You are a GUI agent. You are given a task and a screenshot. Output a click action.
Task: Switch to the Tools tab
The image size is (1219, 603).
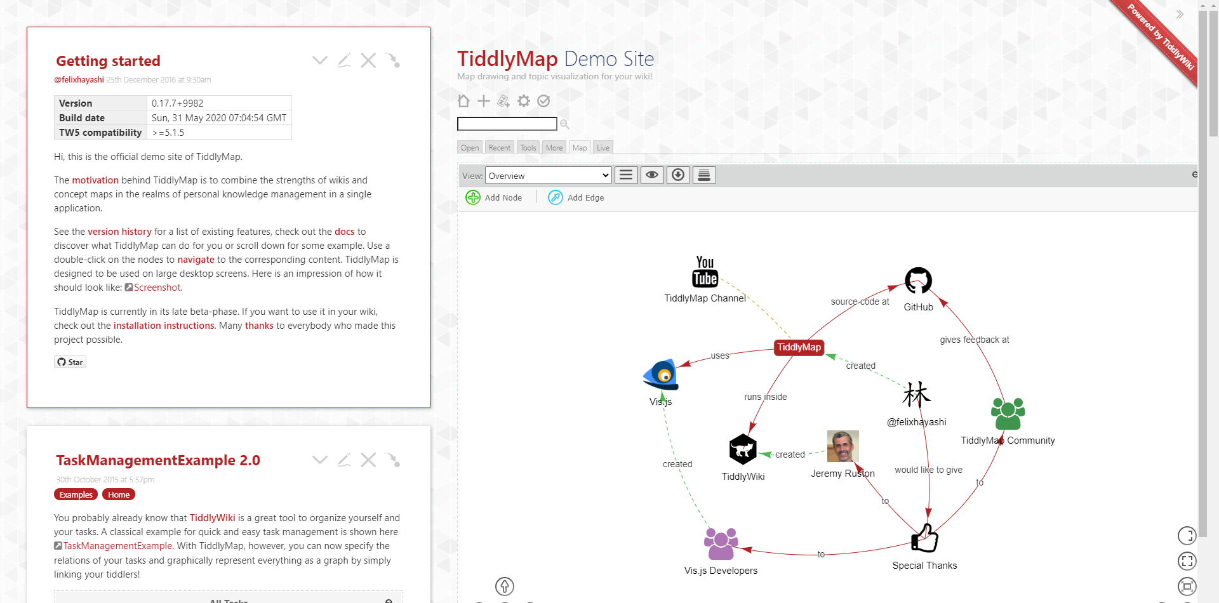528,147
